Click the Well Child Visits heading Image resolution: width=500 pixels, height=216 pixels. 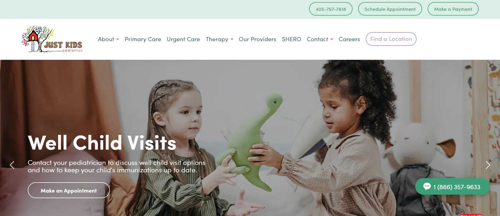pos(102,143)
